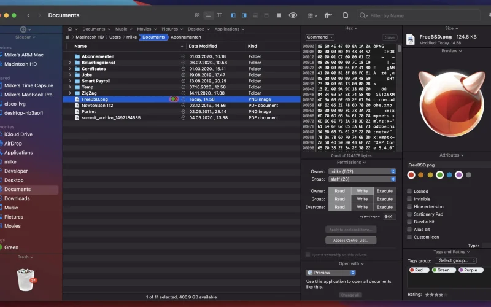The height and width of the screenshot is (307, 491).
Task: Pick the yellow color label dot
Action: (430, 175)
